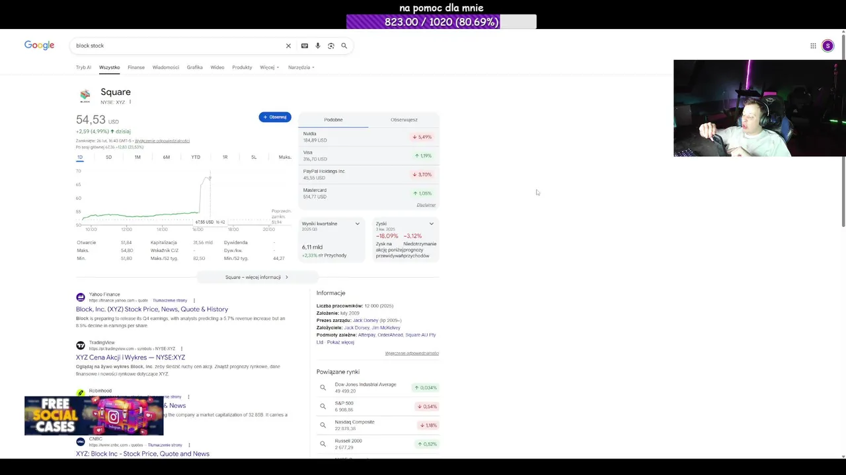Screen dimensions: 846x475
Task: Switch to Tryb AI tab
Action: point(83,67)
